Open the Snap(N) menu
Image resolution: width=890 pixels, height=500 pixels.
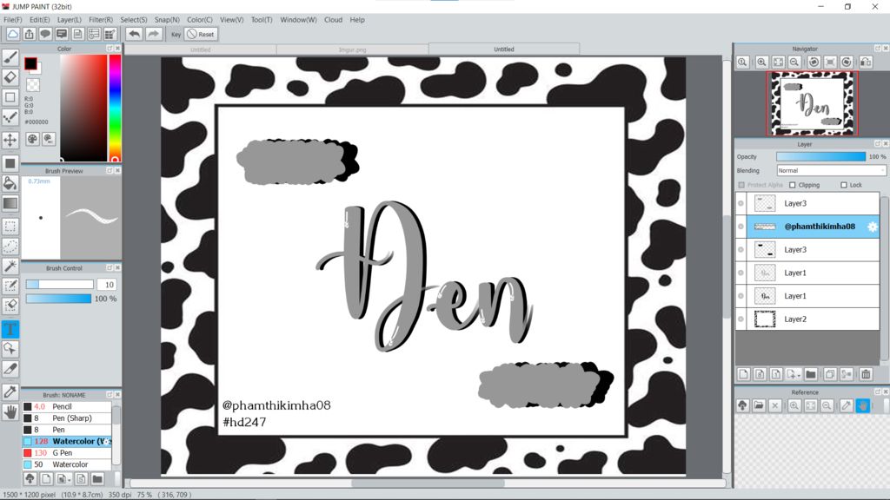[x=167, y=19]
